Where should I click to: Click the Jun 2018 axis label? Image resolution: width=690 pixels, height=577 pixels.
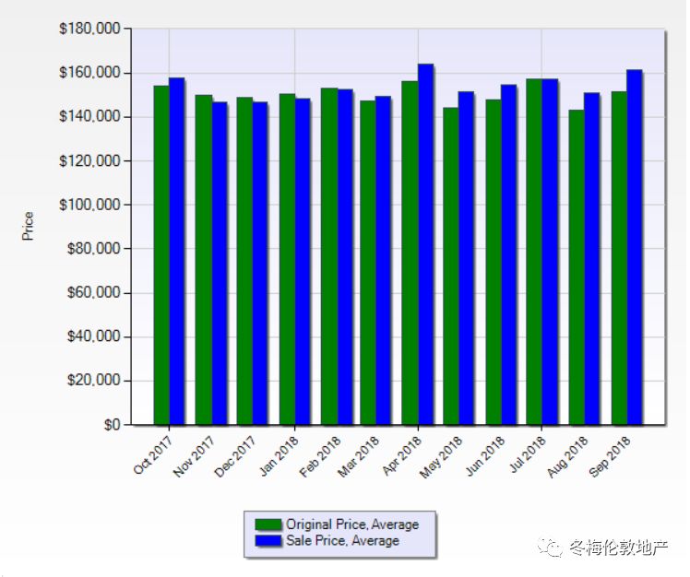click(x=485, y=455)
